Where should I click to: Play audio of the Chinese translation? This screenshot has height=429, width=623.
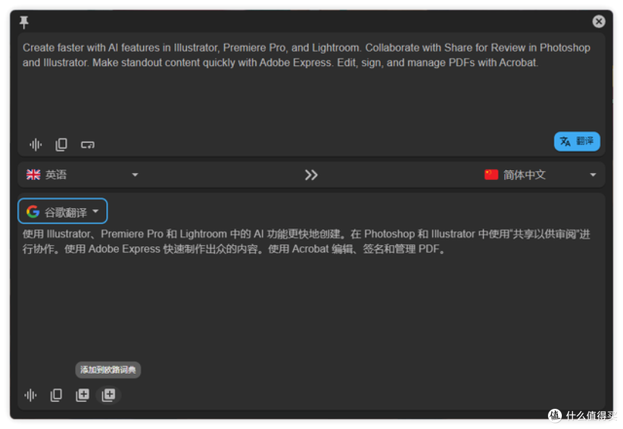coord(31,395)
